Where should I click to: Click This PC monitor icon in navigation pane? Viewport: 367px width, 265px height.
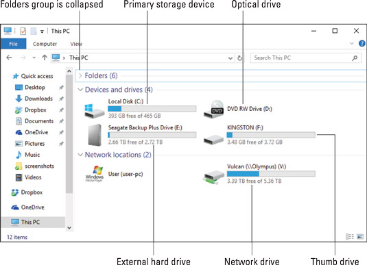point(15,222)
